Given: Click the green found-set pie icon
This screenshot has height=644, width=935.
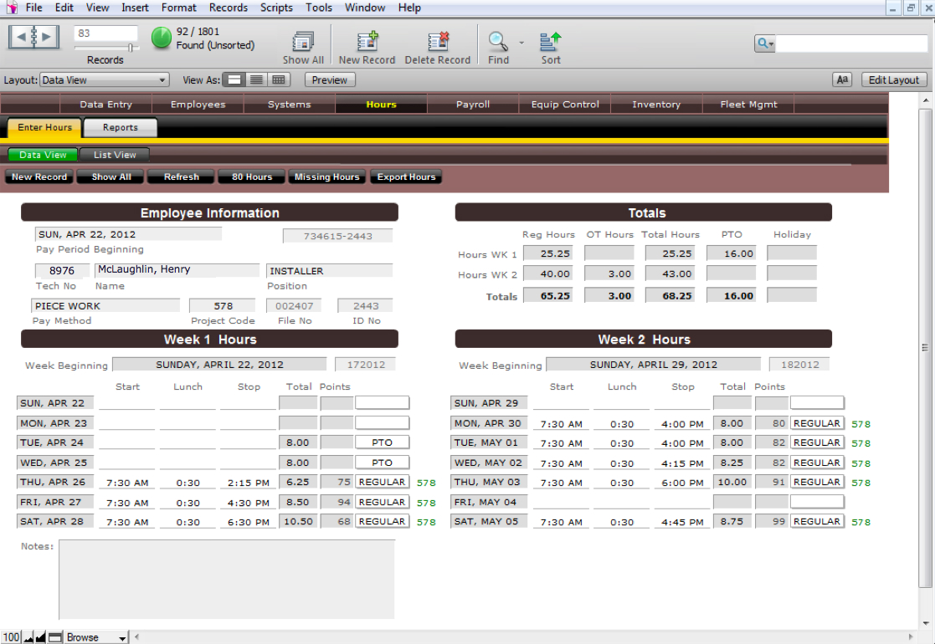Looking at the screenshot, I should pyautogui.click(x=162, y=38).
